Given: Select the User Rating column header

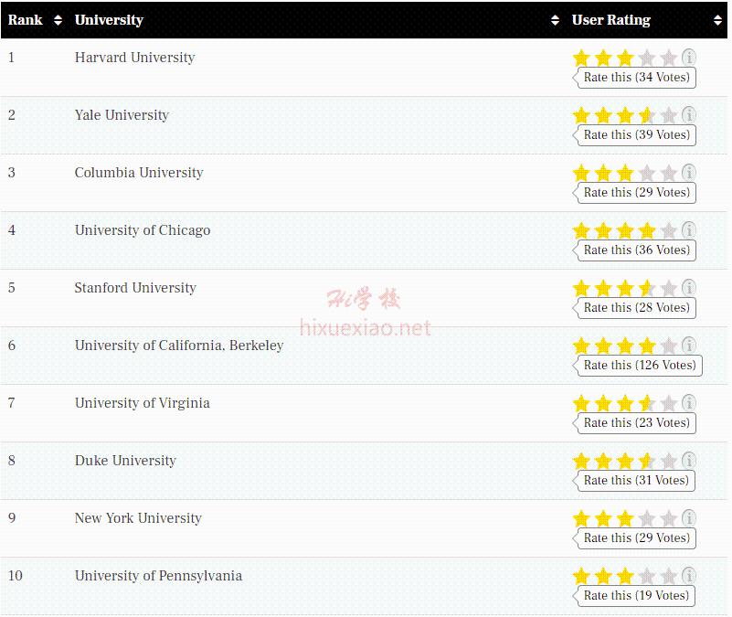Looking at the screenshot, I should (610, 20).
